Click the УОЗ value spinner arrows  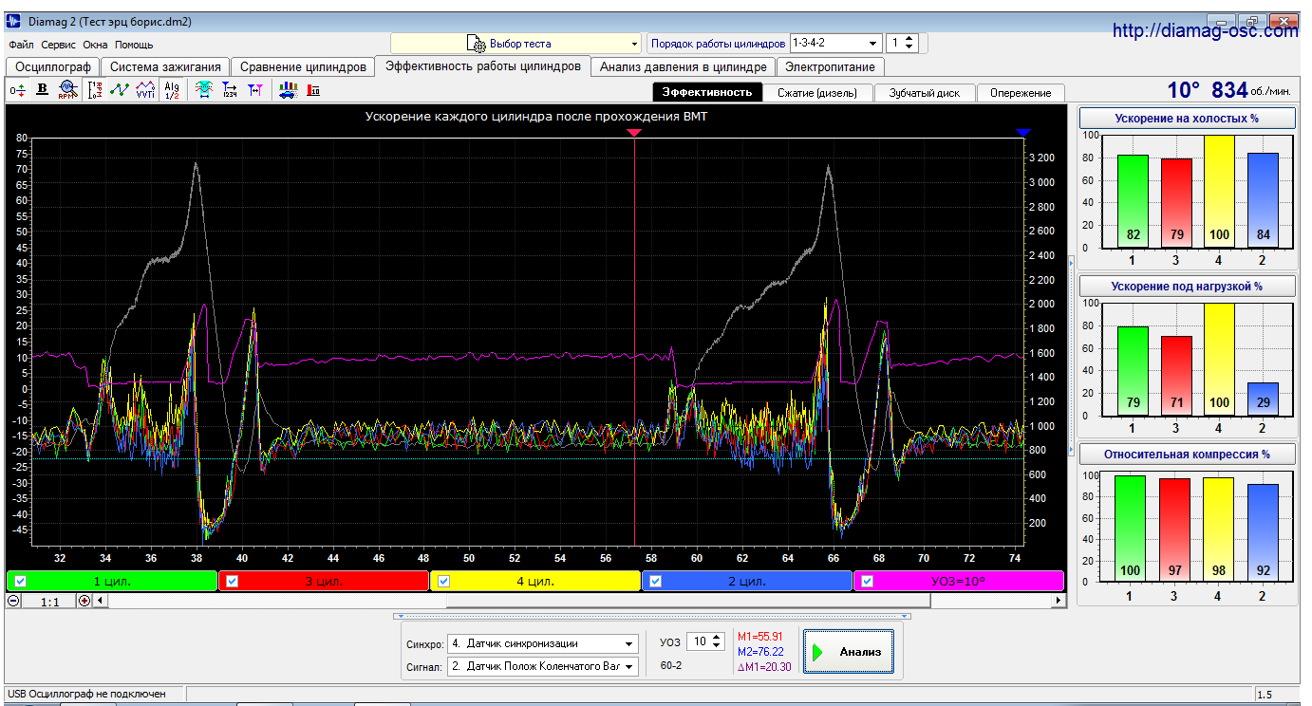coord(716,641)
